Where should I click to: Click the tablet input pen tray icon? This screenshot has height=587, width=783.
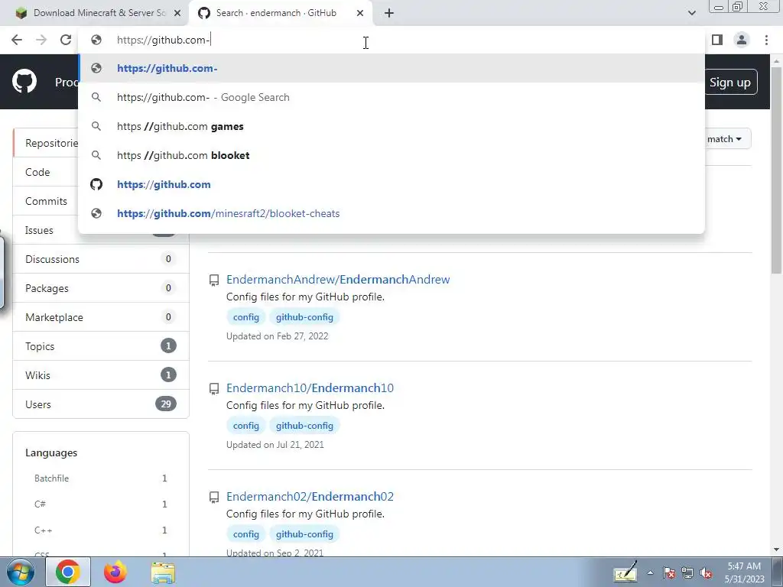(x=625, y=572)
